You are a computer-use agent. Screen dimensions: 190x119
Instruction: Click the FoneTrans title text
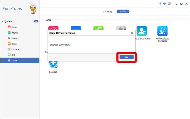pos(12,8)
